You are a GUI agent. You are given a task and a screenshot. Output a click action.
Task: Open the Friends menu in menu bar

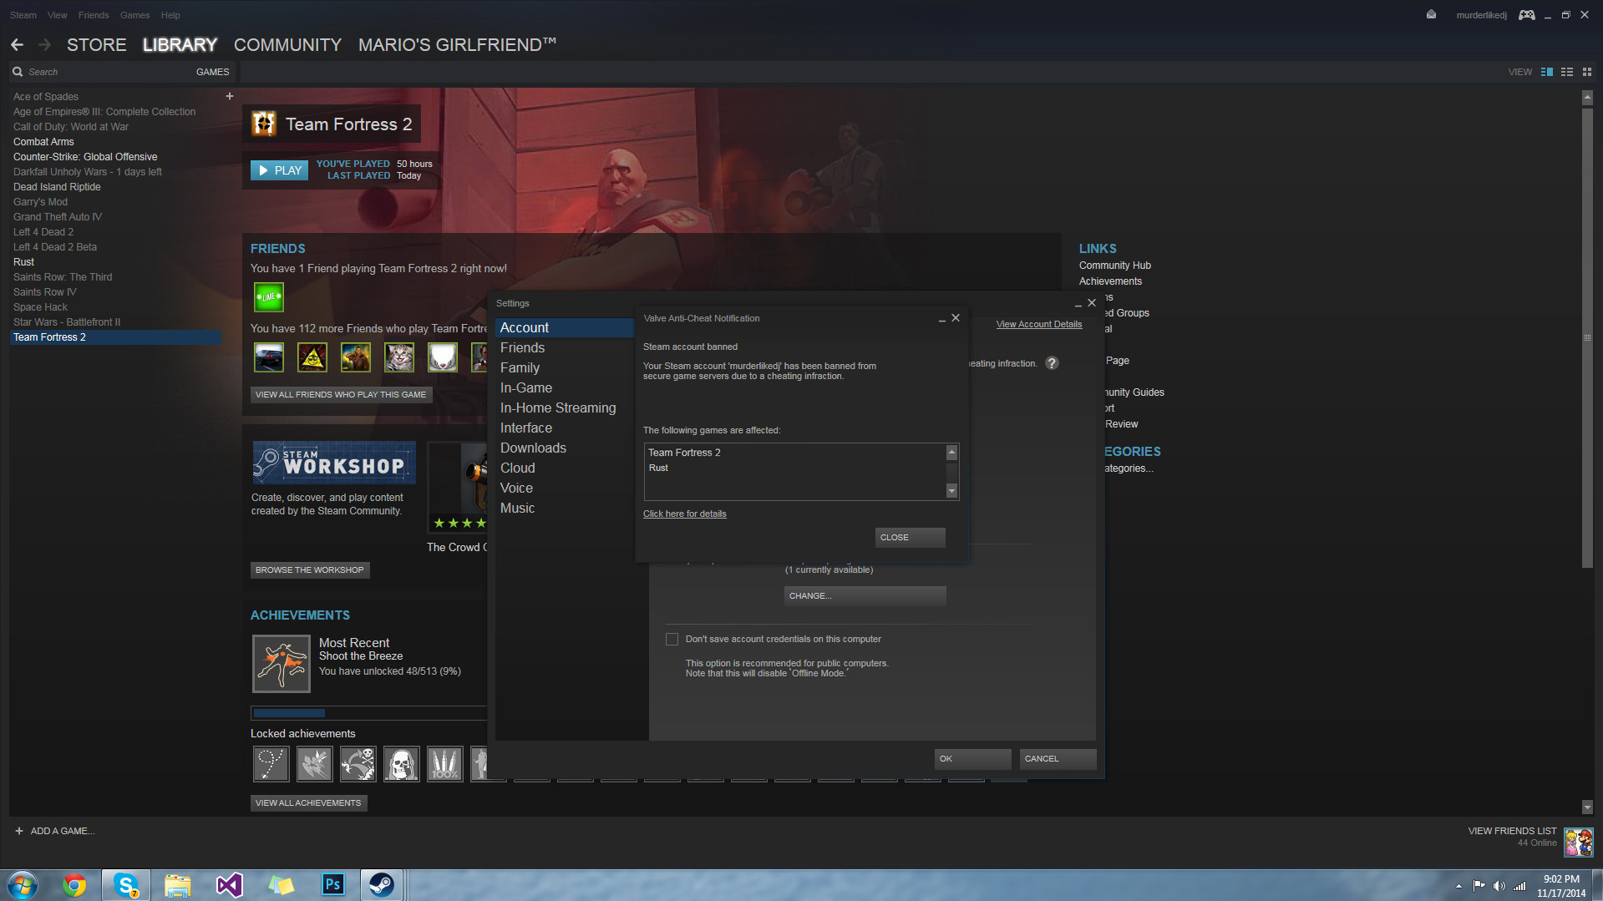click(94, 15)
